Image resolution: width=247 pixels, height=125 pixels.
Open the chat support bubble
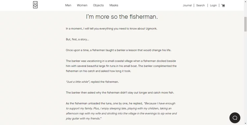pos(235,118)
